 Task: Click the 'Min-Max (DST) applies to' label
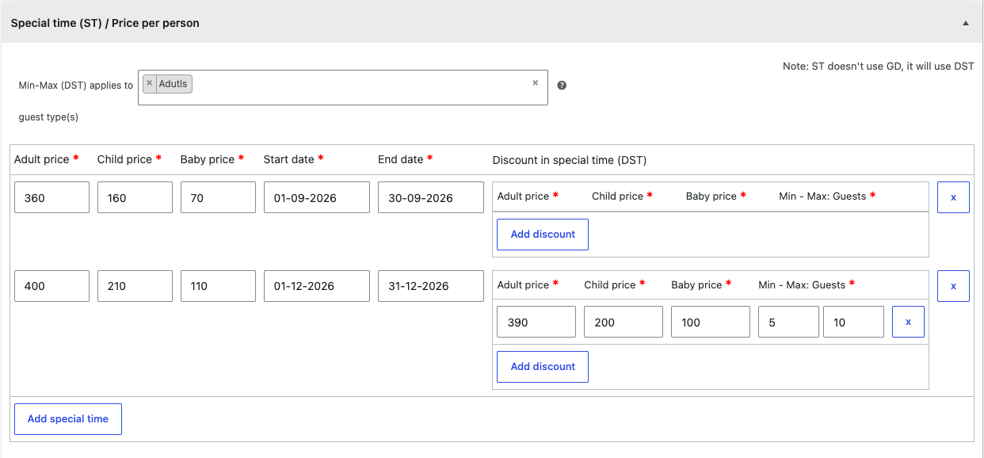coord(76,86)
